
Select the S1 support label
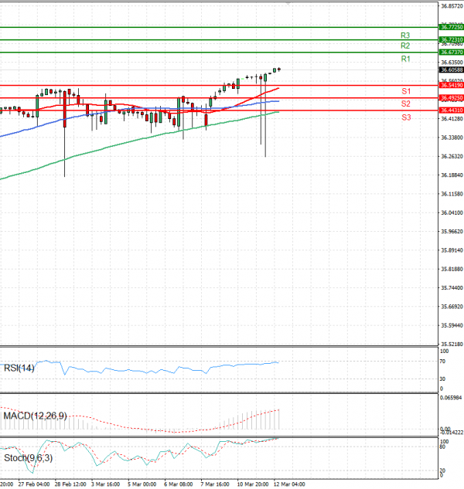[406, 91]
